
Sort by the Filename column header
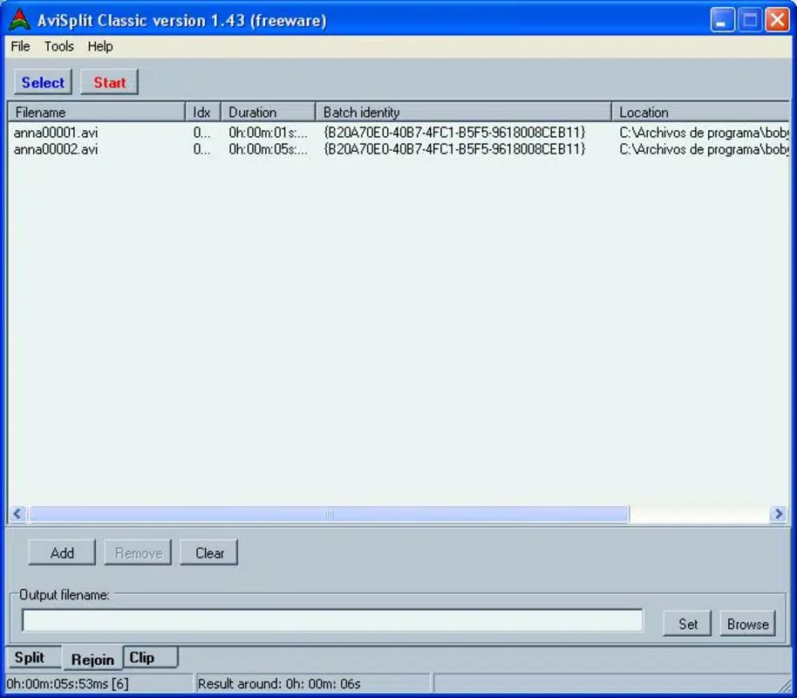(x=96, y=112)
